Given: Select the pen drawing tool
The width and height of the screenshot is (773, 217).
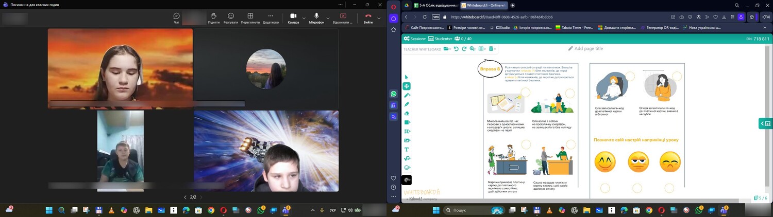Looking at the screenshot, I should pyautogui.click(x=407, y=95).
